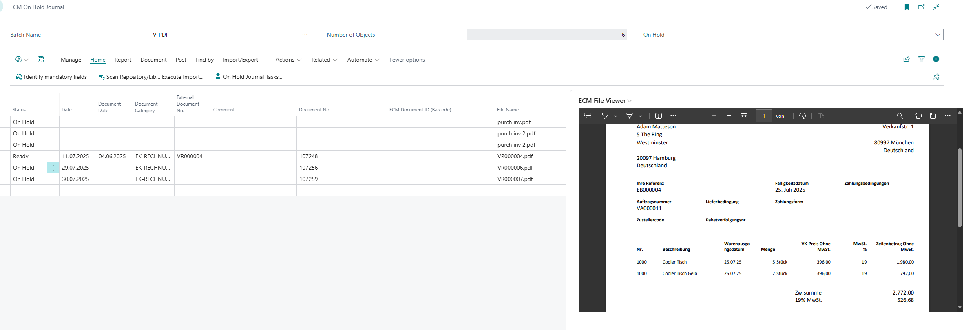Image resolution: width=964 pixels, height=330 pixels.
Task: Open the Import/Export tab
Action: 240,60
